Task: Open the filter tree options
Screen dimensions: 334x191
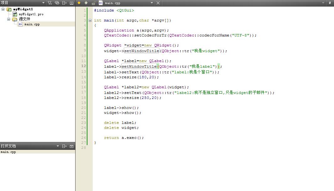Action: point(50,3)
